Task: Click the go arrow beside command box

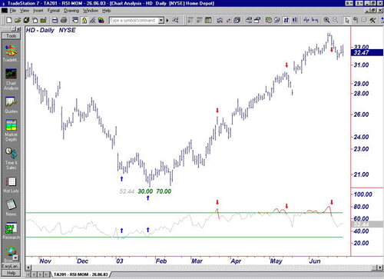Action: tap(167, 20)
